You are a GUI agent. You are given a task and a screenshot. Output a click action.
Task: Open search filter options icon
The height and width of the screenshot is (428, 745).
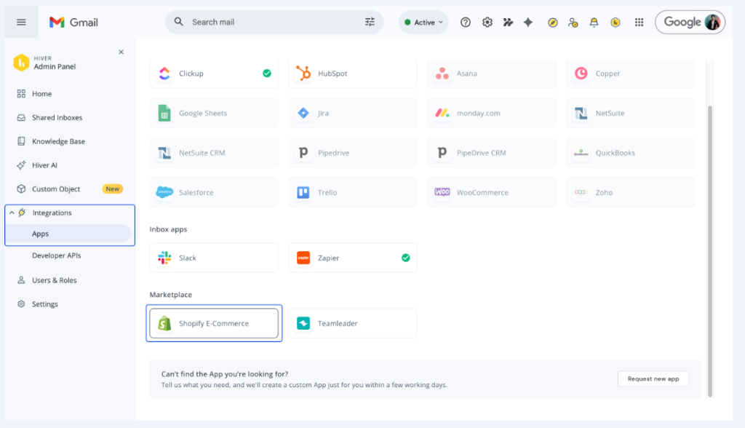coord(370,22)
